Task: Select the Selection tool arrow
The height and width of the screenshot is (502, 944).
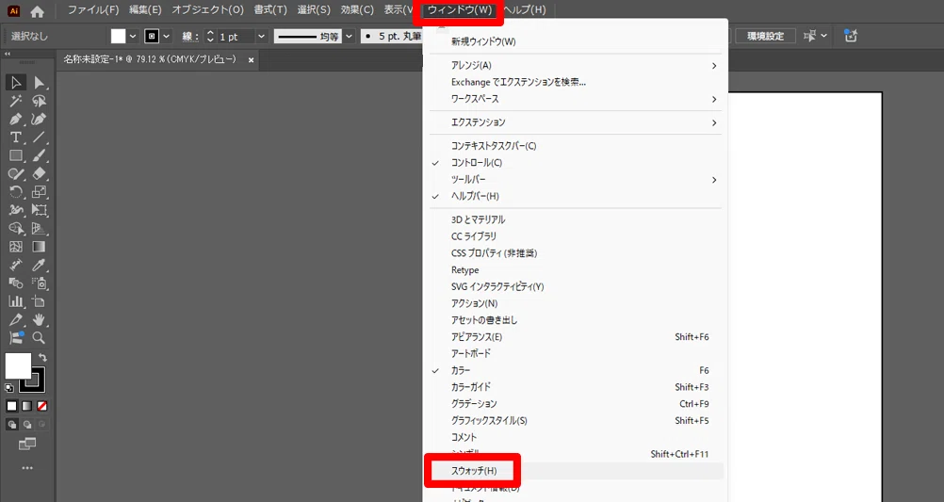Action: click(x=16, y=83)
